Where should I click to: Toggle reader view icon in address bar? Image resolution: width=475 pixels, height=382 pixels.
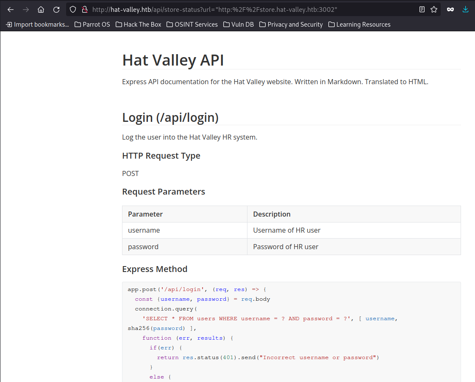422,9
